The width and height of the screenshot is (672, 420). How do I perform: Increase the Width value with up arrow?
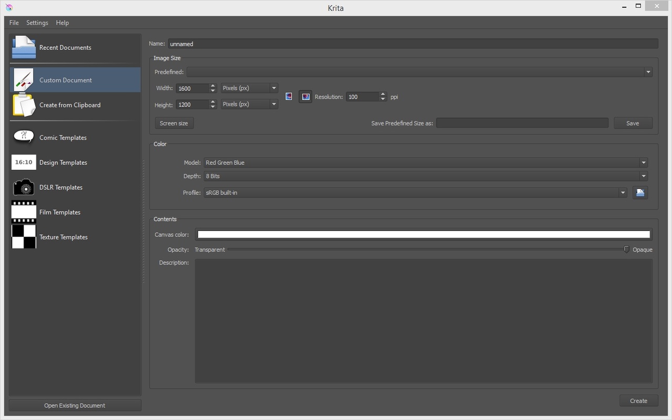(213, 86)
